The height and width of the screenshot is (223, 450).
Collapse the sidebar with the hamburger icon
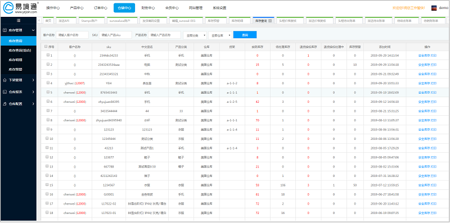tap(19, 20)
